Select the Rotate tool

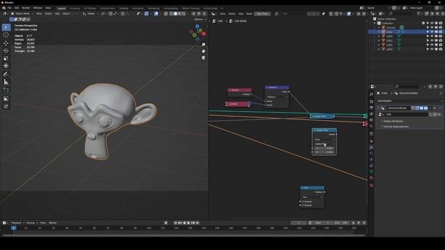(x=6, y=51)
